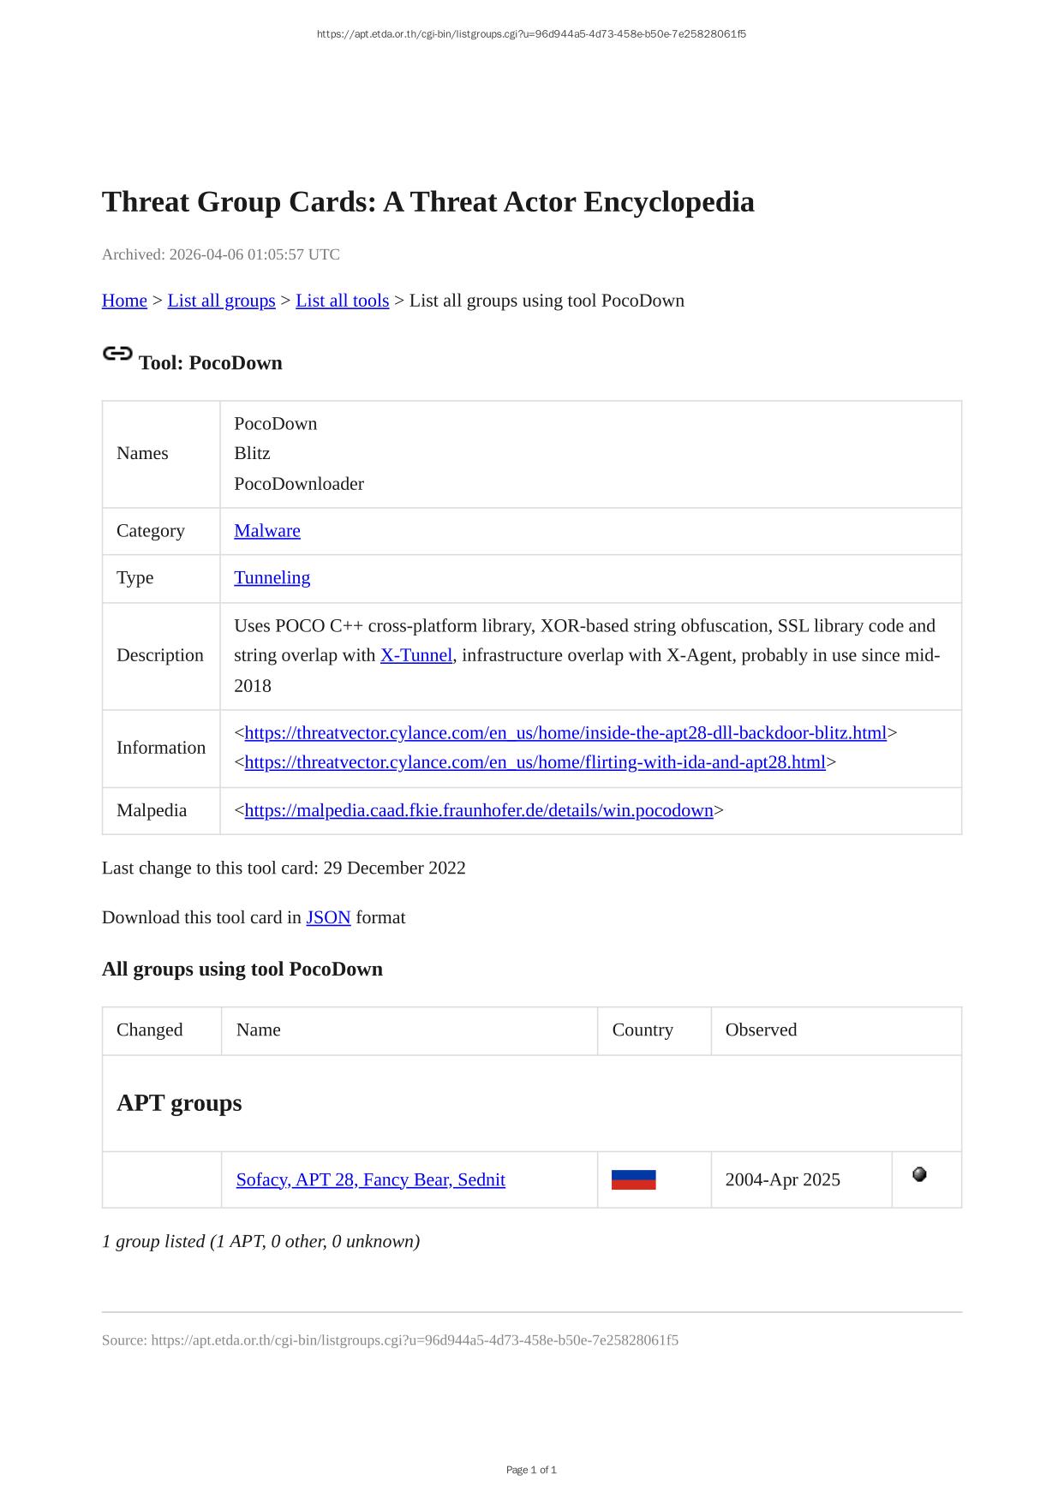Open the List all groups breadcrumb
This screenshot has height=1504, width=1064.
(x=221, y=301)
